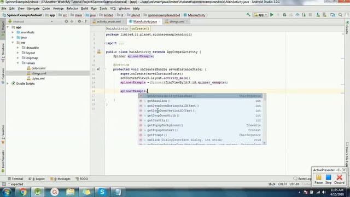Expand Gradle Scripts node
The width and height of the screenshot is (350, 197).
[8, 84]
